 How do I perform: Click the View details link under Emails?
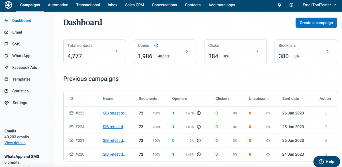[15, 143]
